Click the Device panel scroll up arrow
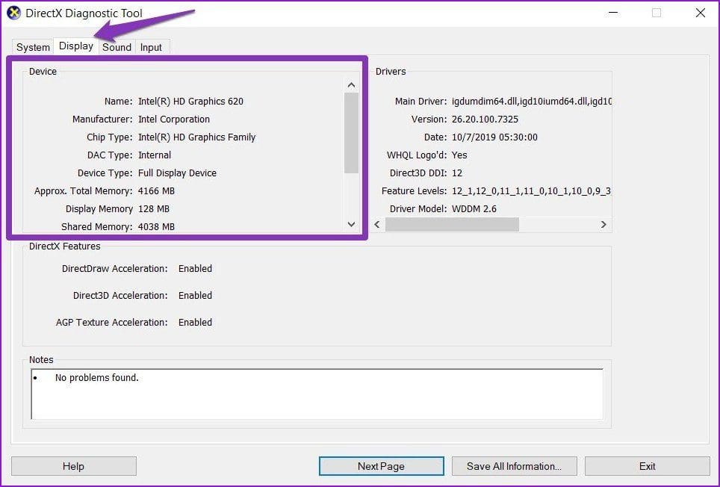The image size is (720, 487). 351,85
